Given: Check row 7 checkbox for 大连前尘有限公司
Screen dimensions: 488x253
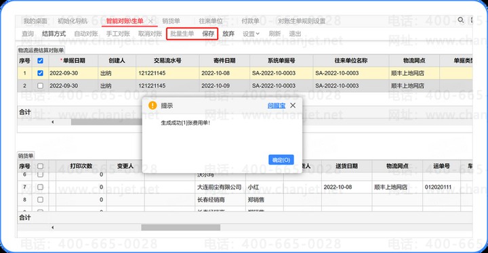Looking at the screenshot, I should pyautogui.click(x=40, y=187).
